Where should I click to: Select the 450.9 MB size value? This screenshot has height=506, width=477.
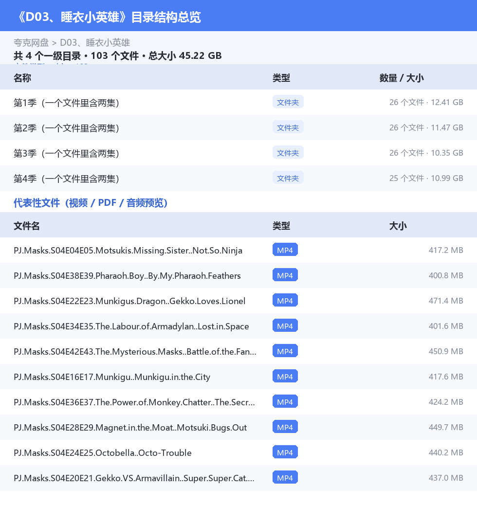[446, 351]
